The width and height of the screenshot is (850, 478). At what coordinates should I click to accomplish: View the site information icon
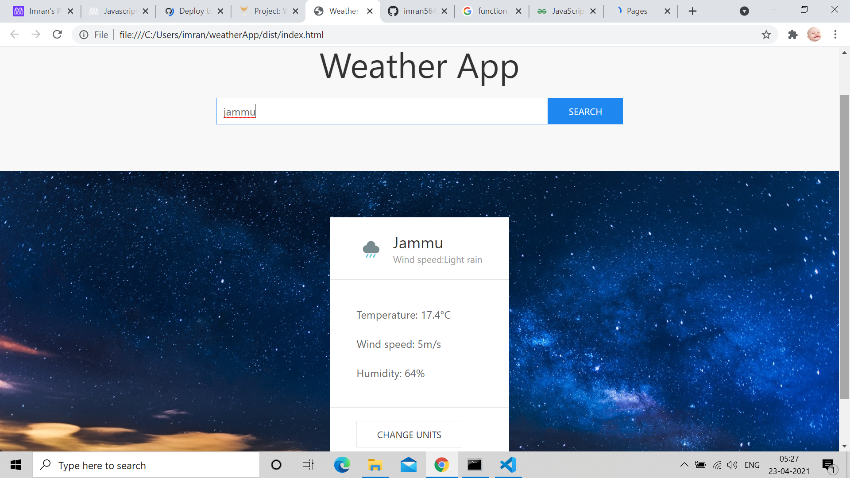point(84,35)
